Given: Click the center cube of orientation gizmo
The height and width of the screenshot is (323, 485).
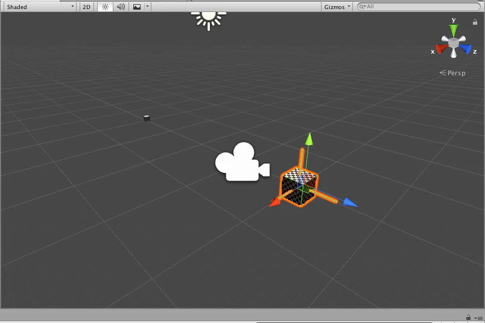Looking at the screenshot, I should [x=454, y=43].
